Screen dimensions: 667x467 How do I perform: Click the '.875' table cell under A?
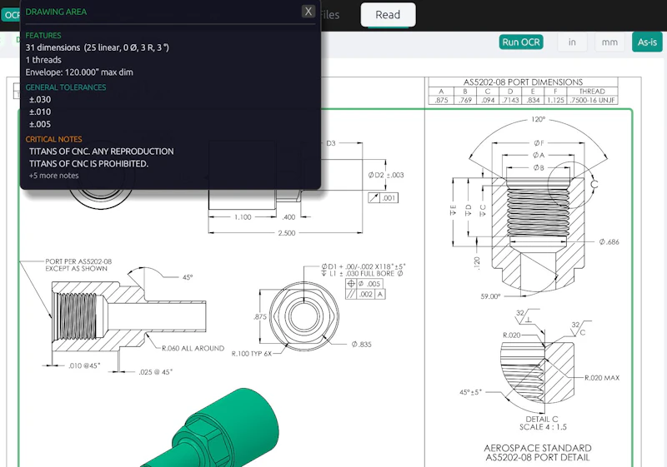tap(441, 100)
